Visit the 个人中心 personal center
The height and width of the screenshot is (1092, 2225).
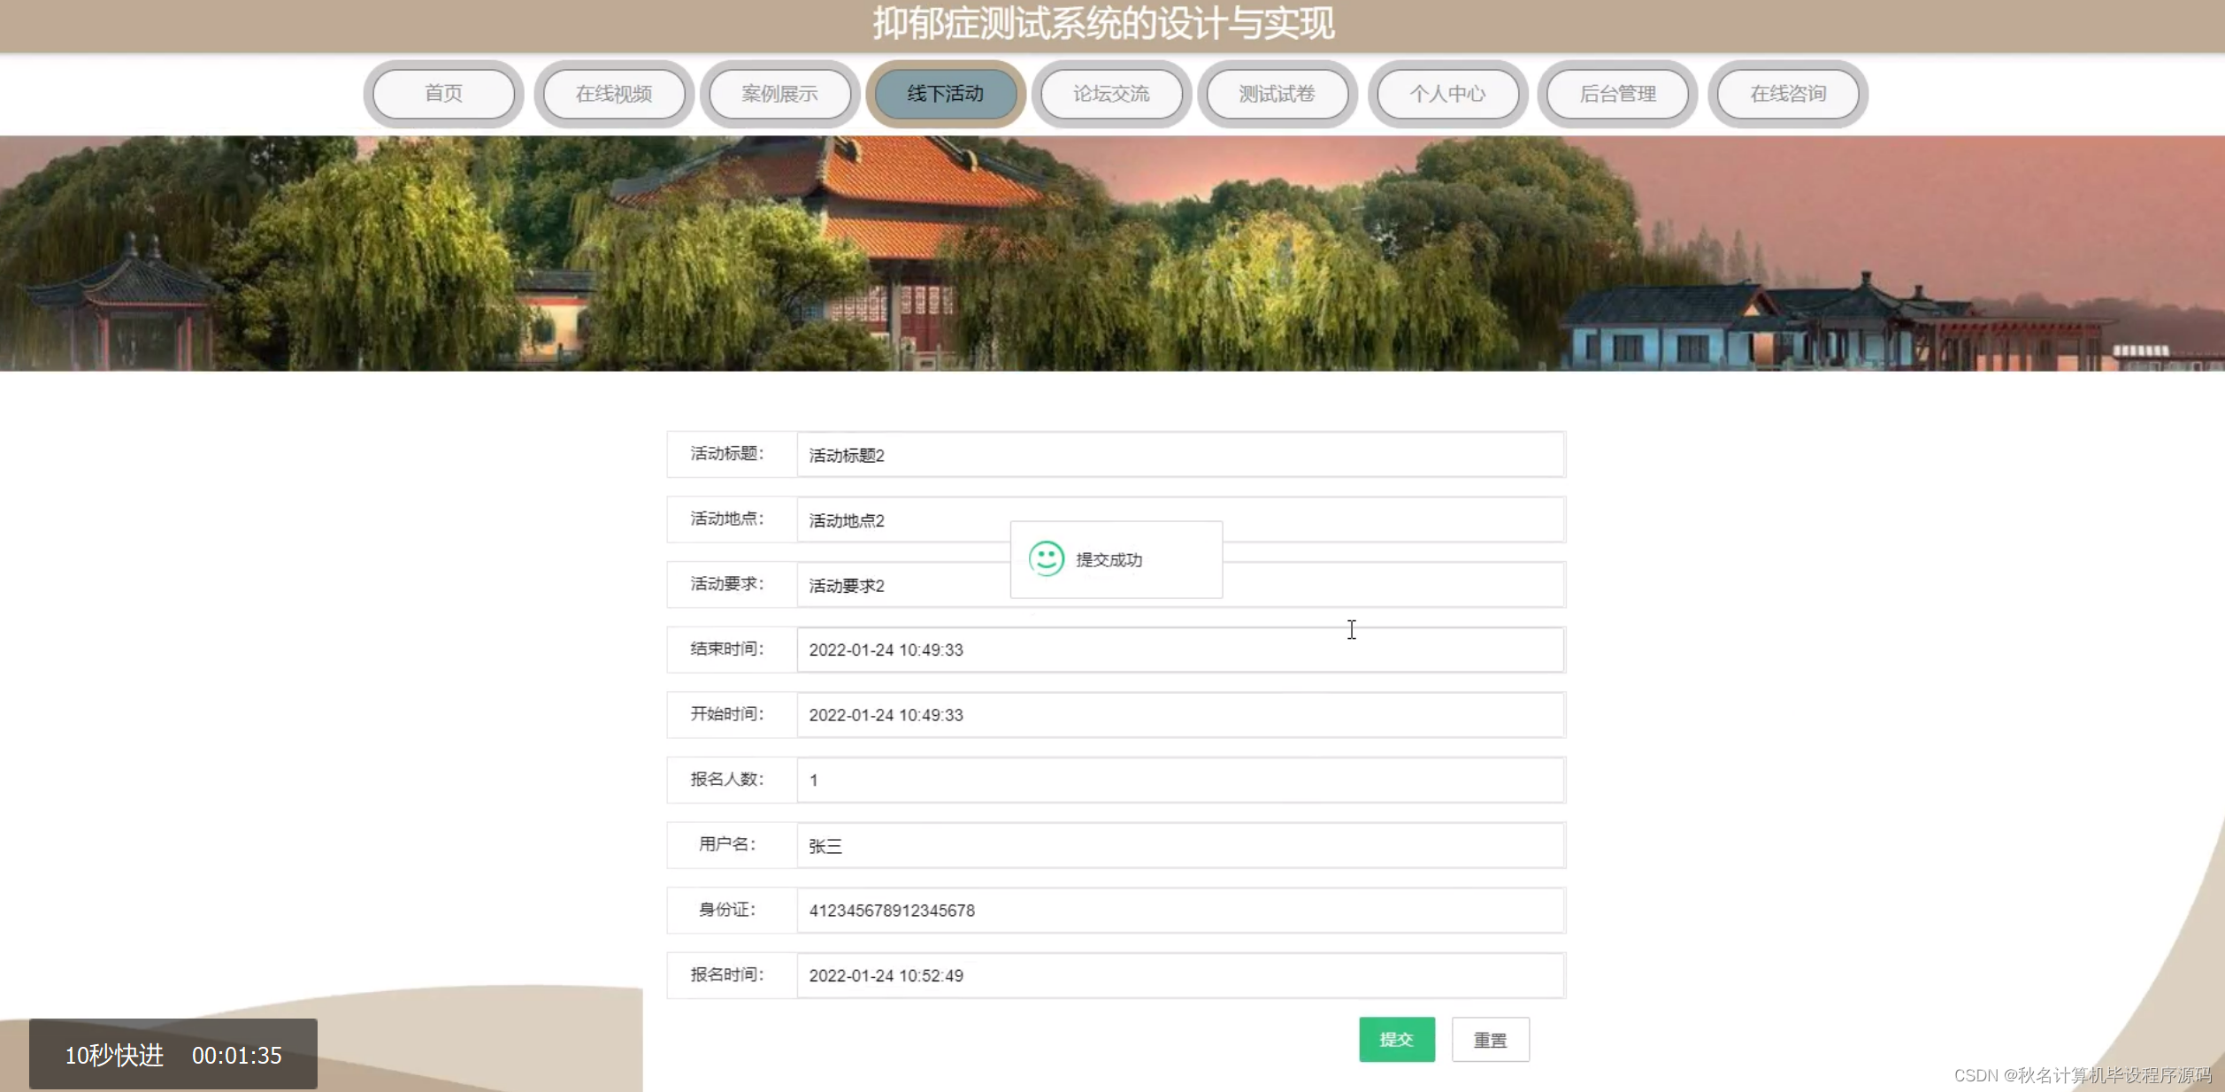pos(1447,93)
